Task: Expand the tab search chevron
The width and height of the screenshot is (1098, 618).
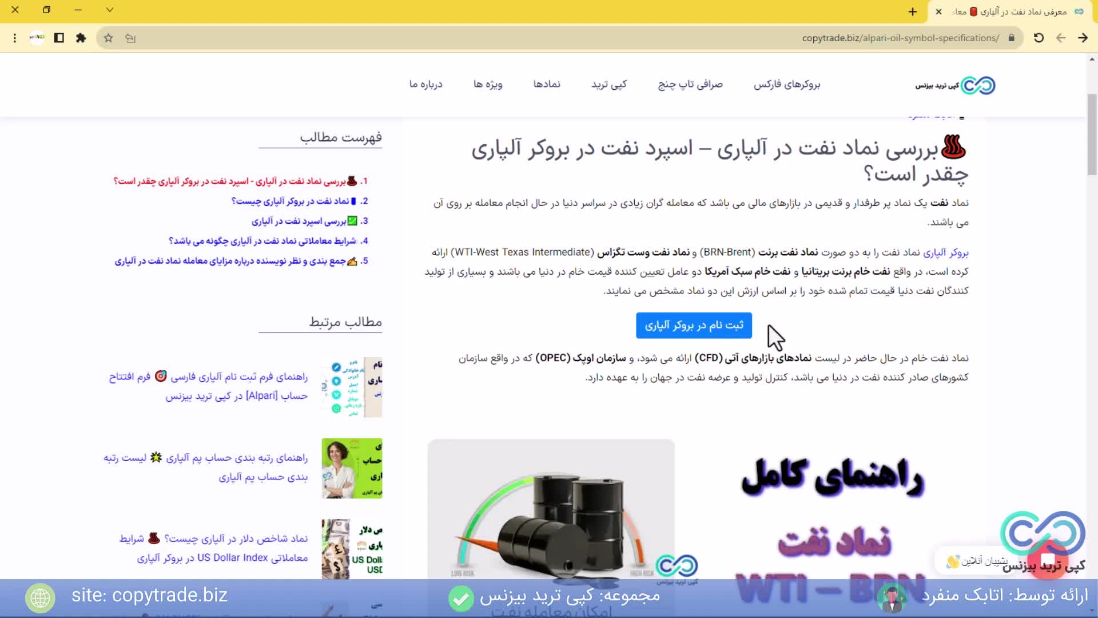Action: point(110,10)
